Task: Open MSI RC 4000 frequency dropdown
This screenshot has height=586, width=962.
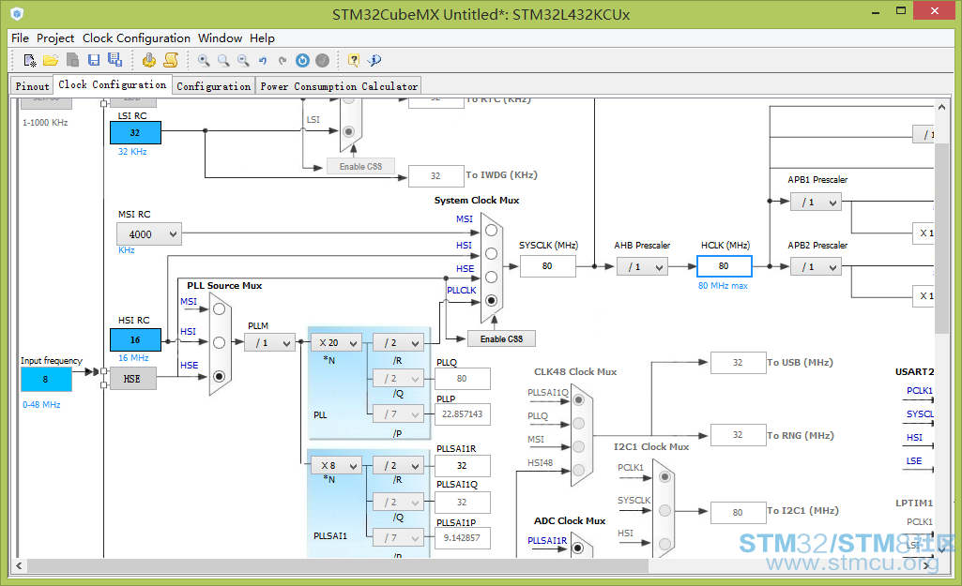Action: pos(149,234)
